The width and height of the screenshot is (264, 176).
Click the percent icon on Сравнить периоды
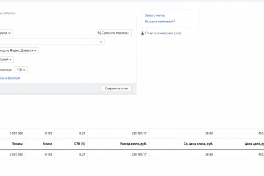[x=99, y=33]
